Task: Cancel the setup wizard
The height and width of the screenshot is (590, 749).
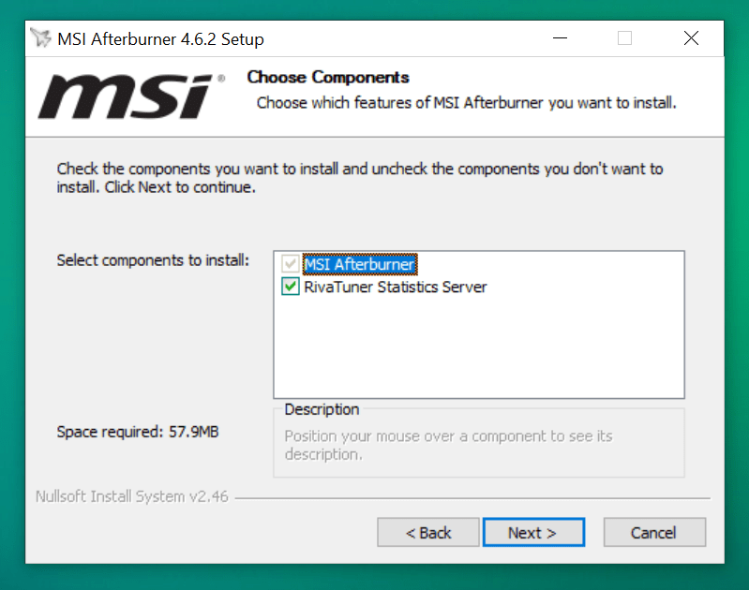Action: 654,532
